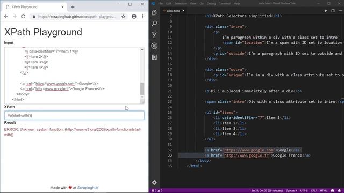This screenshot has width=344, height=193.
Task: Open the View menu in VS Code
Action: (x=193, y=4)
